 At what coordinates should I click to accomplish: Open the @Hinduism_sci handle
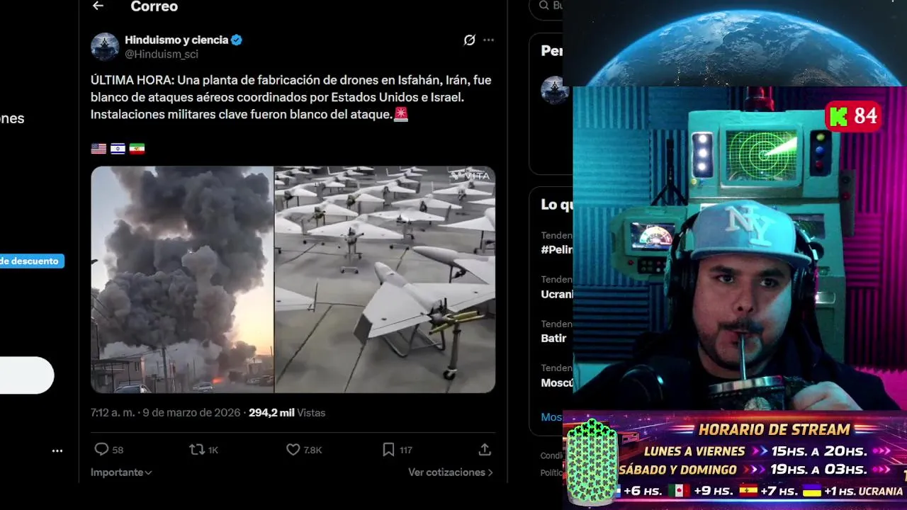pyautogui.click(x=162, y=55)
